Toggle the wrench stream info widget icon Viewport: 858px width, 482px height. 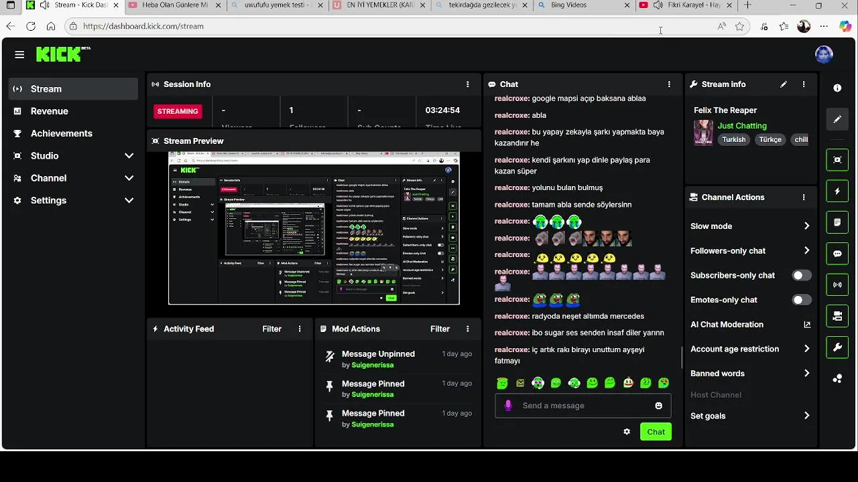[837, 347]
